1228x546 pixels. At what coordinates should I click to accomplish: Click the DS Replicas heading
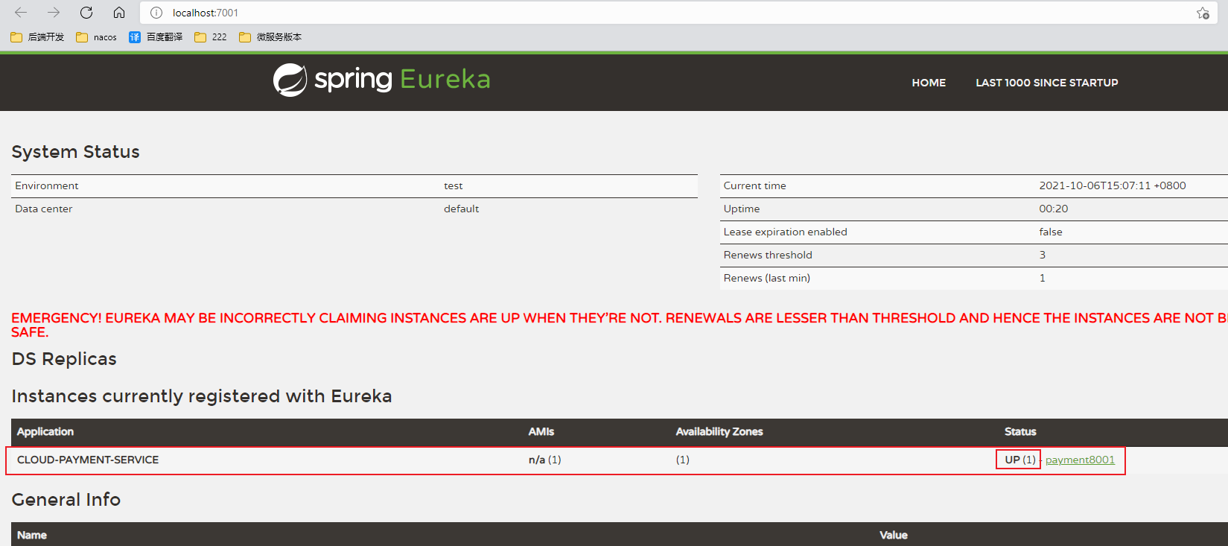[x=64, y=359]
